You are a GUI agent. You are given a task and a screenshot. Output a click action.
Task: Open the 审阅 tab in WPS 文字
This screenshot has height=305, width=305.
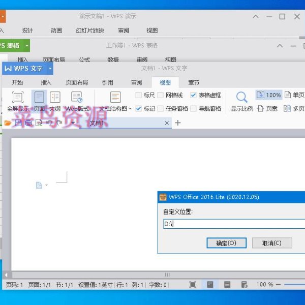136,82
